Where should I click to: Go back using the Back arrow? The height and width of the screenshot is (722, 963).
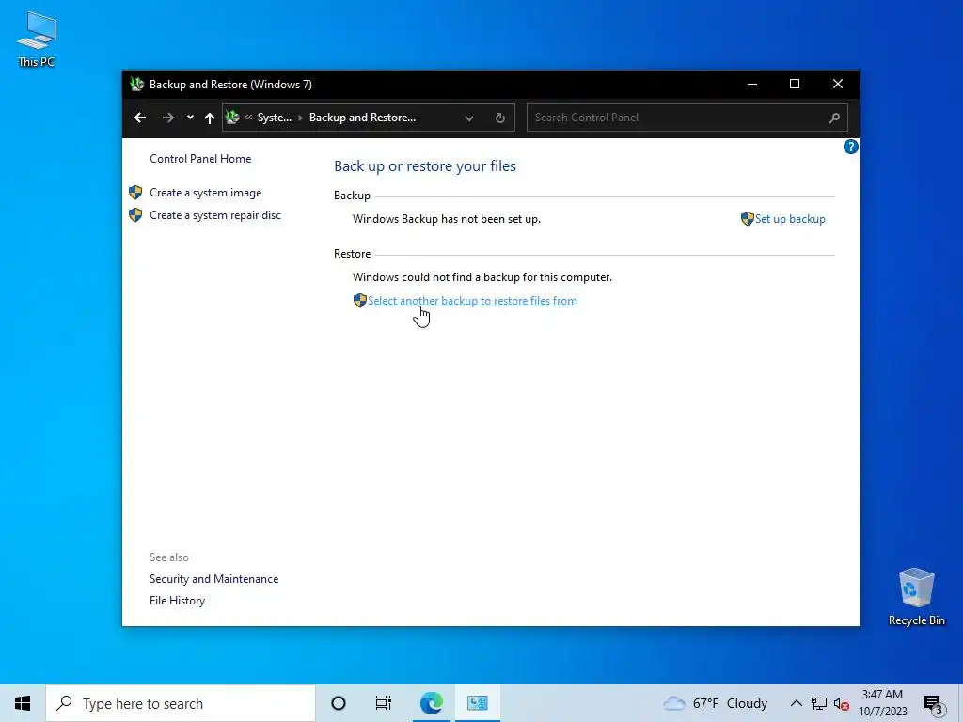pos(140,118)
